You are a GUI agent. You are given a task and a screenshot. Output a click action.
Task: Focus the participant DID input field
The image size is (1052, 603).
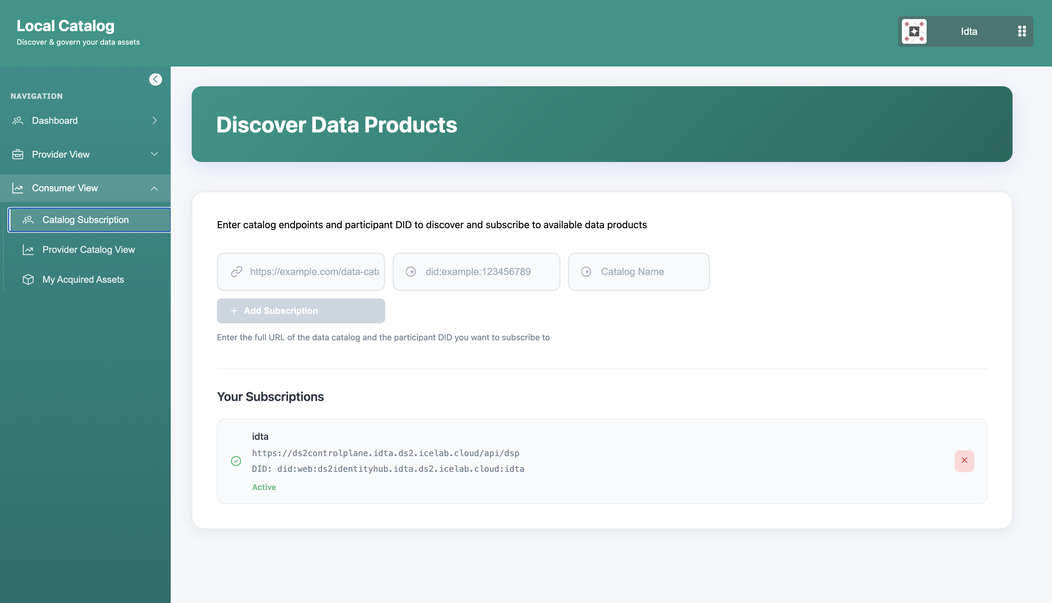point(476,272)
